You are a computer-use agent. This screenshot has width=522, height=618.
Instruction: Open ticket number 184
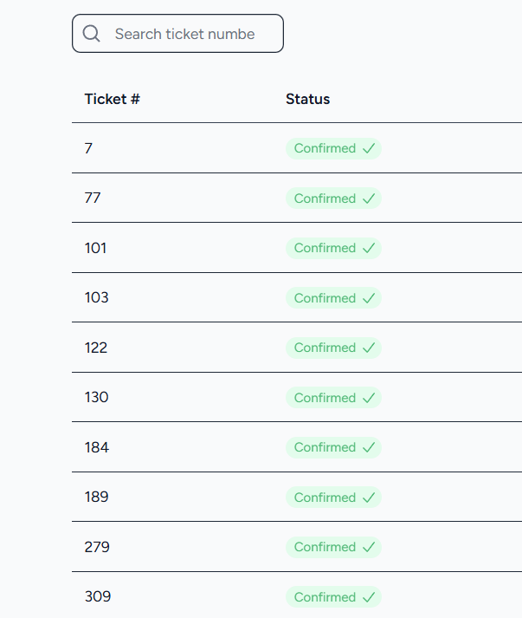pos(96,447)
